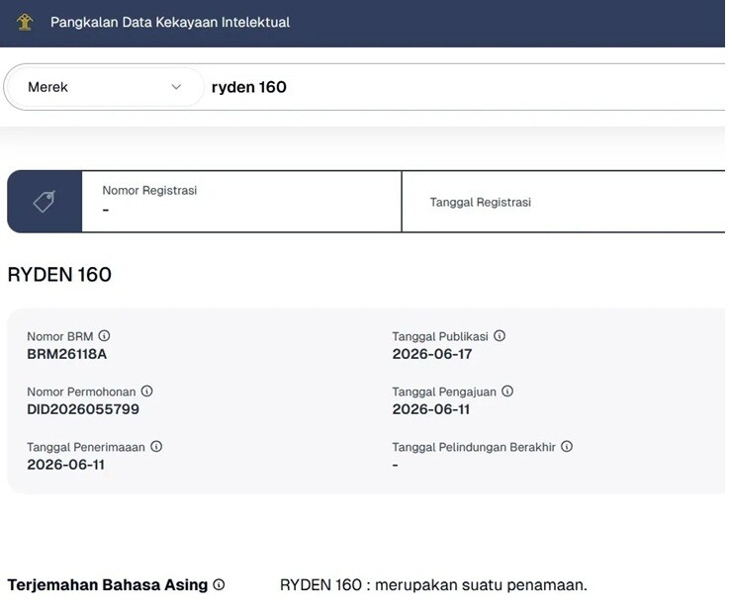This screenshot has width=732, height=610.
Task: Select the RYDEN 160 brand title
Action: point(59,275)
